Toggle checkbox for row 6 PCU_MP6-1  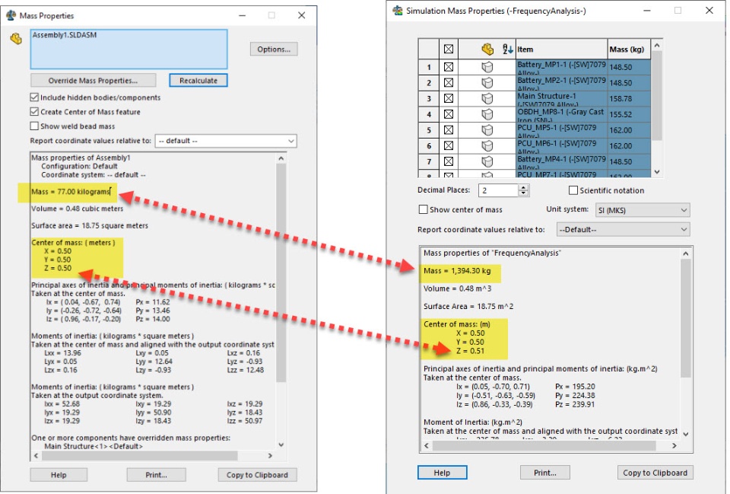click(x=449, y=146)
